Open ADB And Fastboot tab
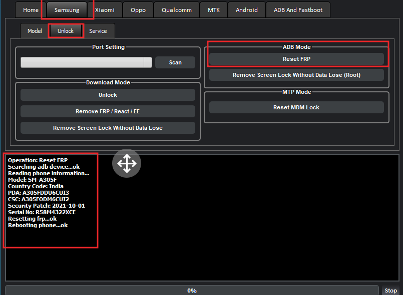The image size is (403, 295). click(x=298, y=10)
